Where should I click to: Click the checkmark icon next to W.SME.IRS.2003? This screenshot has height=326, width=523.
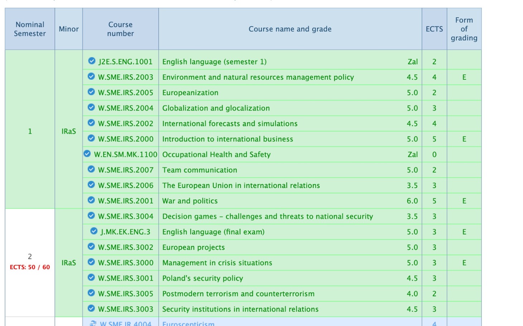91,76
